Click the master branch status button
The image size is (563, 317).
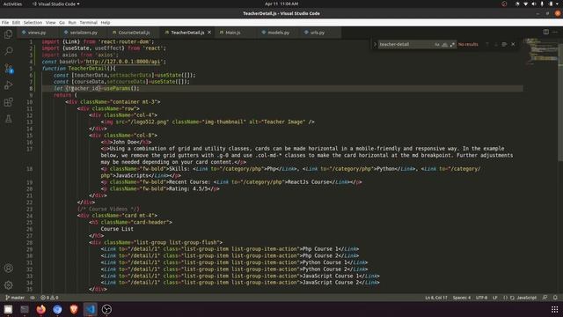[15, 298]
